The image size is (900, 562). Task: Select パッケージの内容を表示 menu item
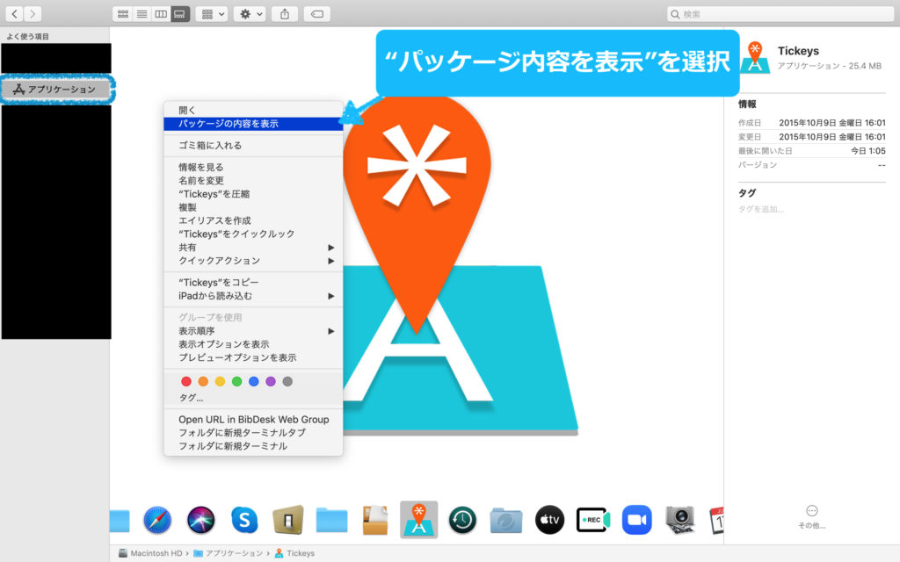point(253,124)
